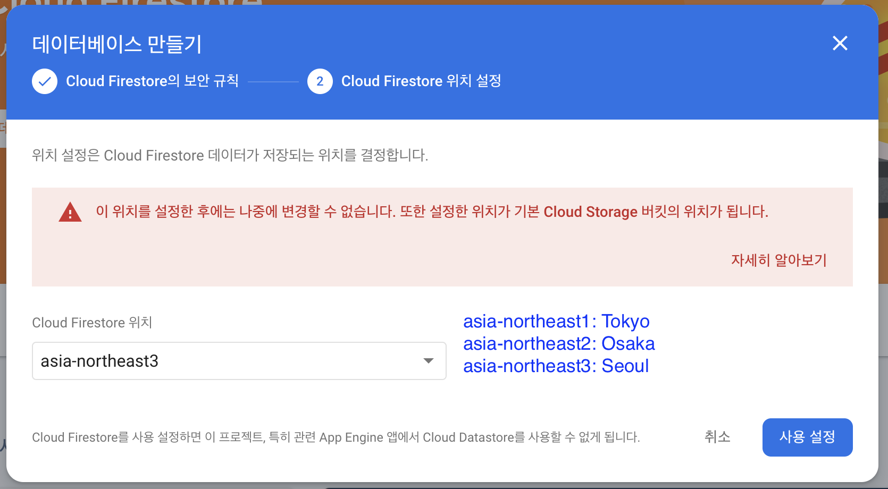The width and height of the screenshot is (888, 489).
Task: Click the location setting description sentence
Action: tap(230, 155)
